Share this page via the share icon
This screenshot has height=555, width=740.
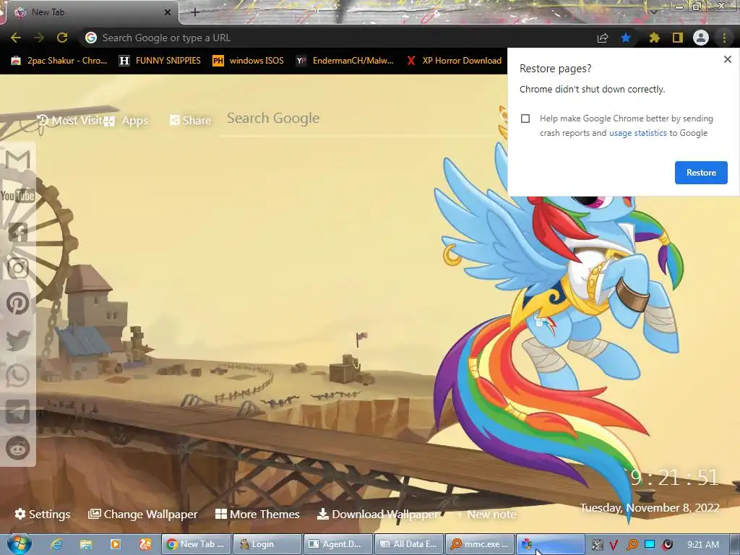603,38
